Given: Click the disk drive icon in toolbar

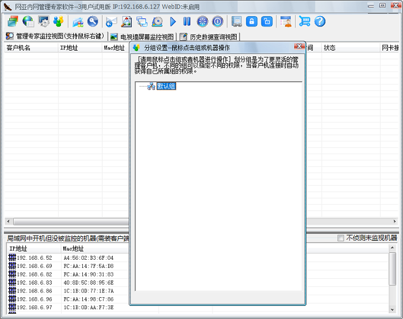Looking at the screenshot, I should [x=157, y=22].
